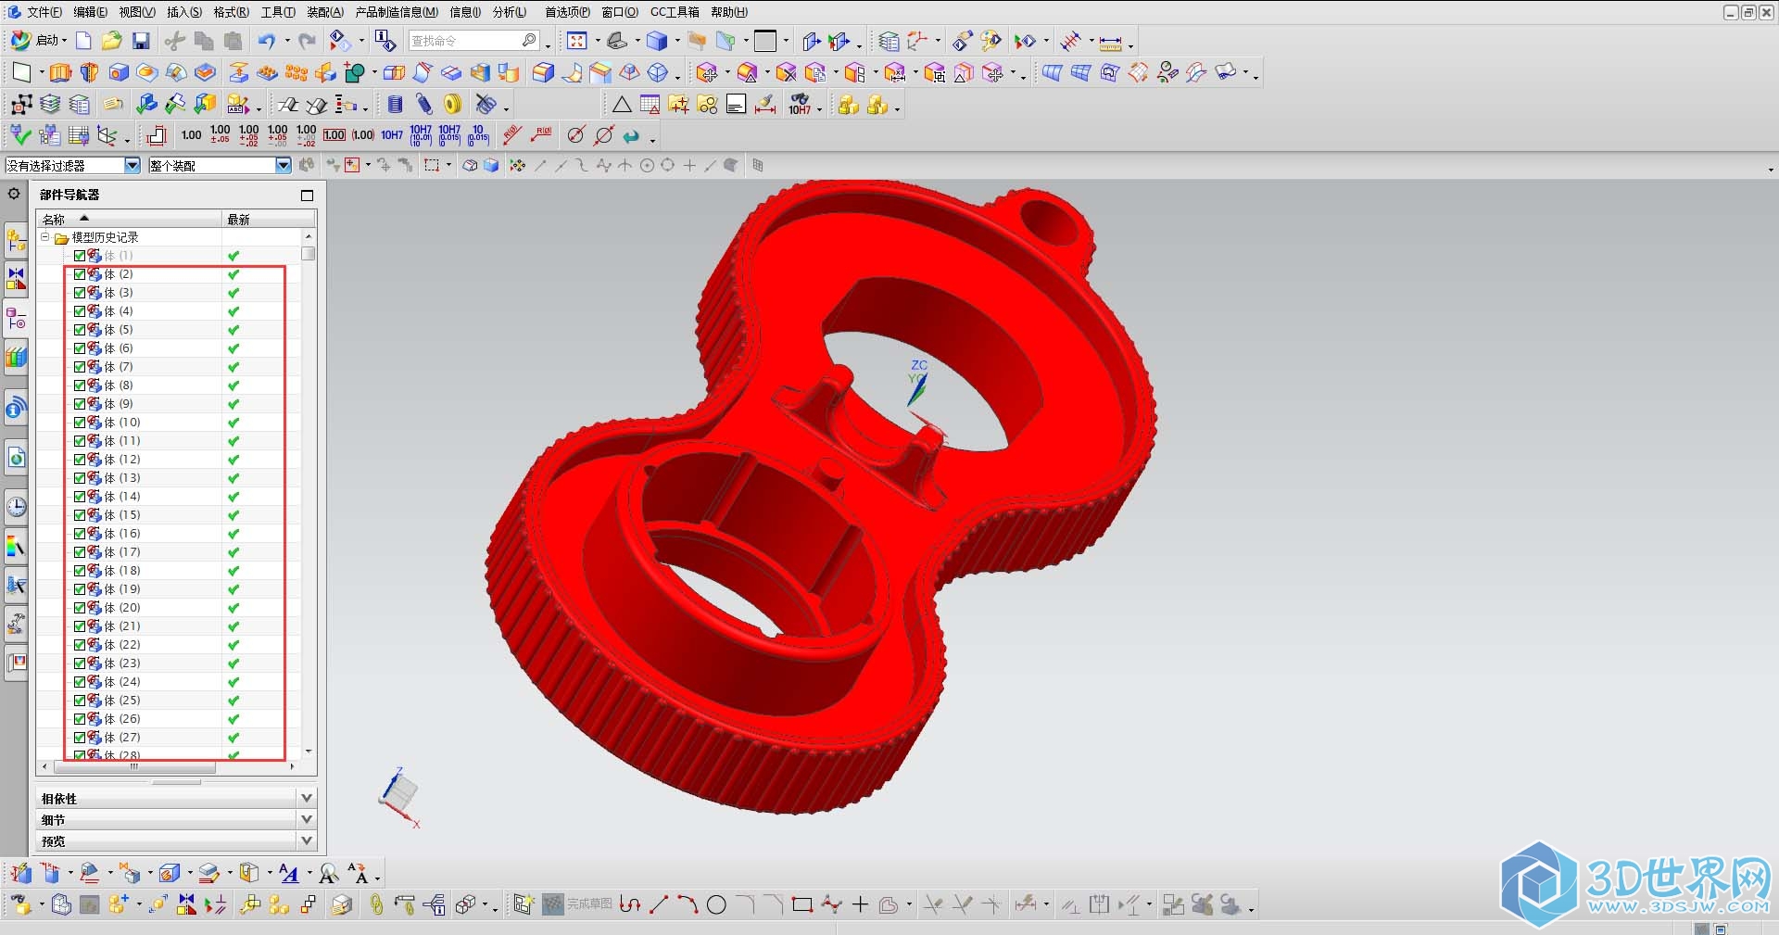This screenshot has height=935, width=1779.
Task: Create a new file with the blank page icon
Action: (x=83, y=41)
